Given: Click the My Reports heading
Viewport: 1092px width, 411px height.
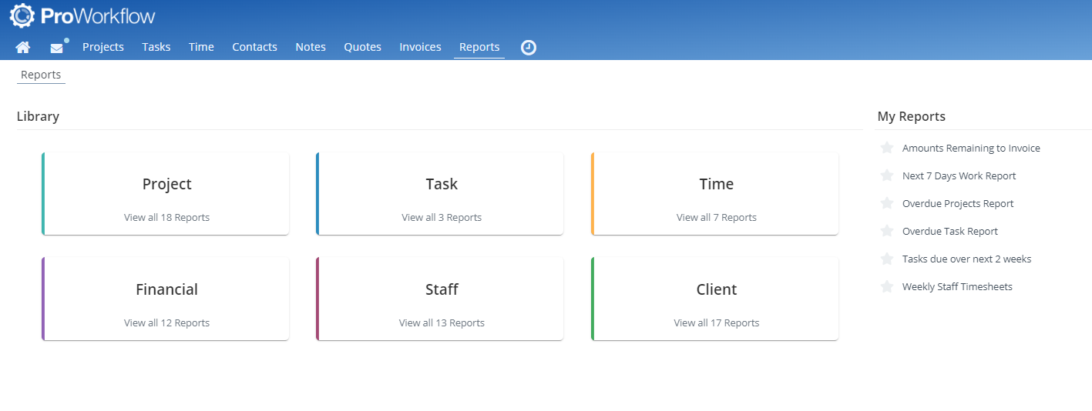Looking at the screenshot, I should tap(912, 116).
